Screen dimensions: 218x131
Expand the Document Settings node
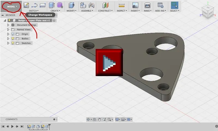(8, 25)
